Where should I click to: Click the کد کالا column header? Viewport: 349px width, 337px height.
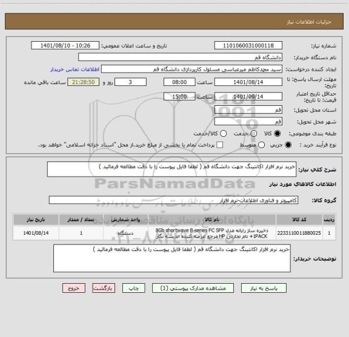click(299, 220)
